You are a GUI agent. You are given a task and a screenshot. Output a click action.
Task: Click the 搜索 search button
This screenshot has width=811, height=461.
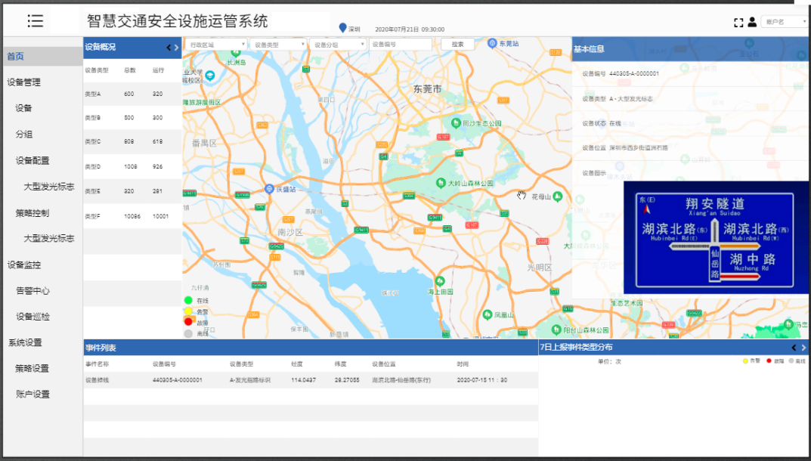pos(457,45)
